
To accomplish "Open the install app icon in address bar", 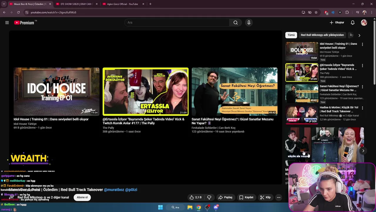I will point(303,12).
